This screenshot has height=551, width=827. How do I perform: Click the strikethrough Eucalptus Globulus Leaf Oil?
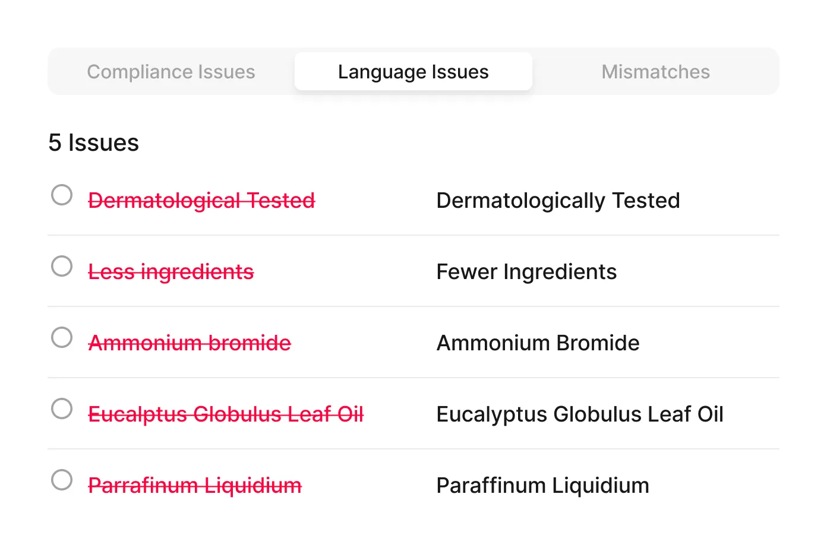(226, 414)
